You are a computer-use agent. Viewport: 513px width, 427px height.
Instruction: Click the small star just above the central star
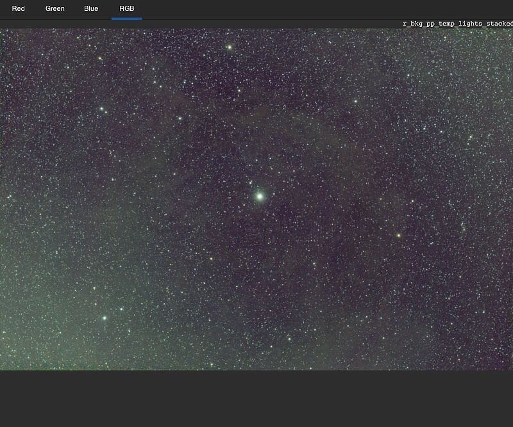(251, 183)
